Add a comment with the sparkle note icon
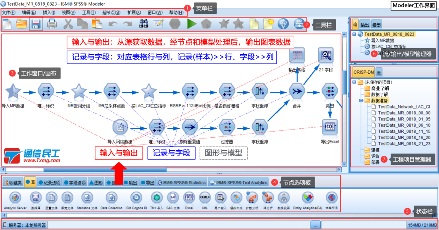 coord(269,24)
